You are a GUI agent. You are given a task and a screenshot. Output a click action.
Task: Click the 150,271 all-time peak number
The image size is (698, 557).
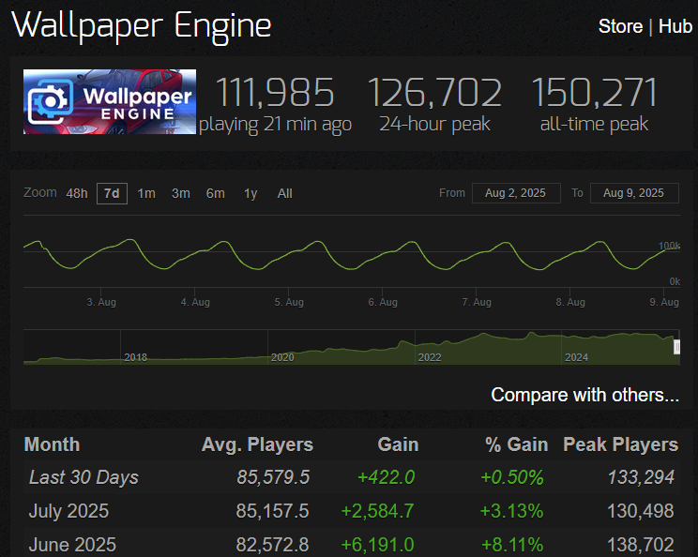(x=594, y=93)
